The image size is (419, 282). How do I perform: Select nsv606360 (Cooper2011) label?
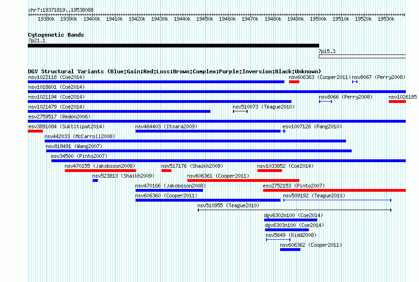tap(166, 196)
